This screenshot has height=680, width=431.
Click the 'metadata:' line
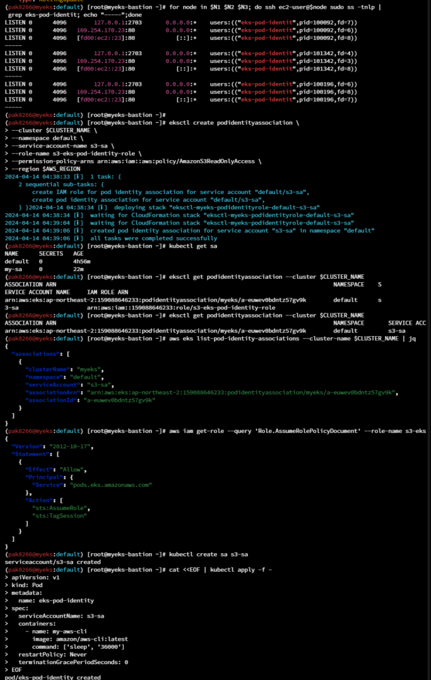27,593
